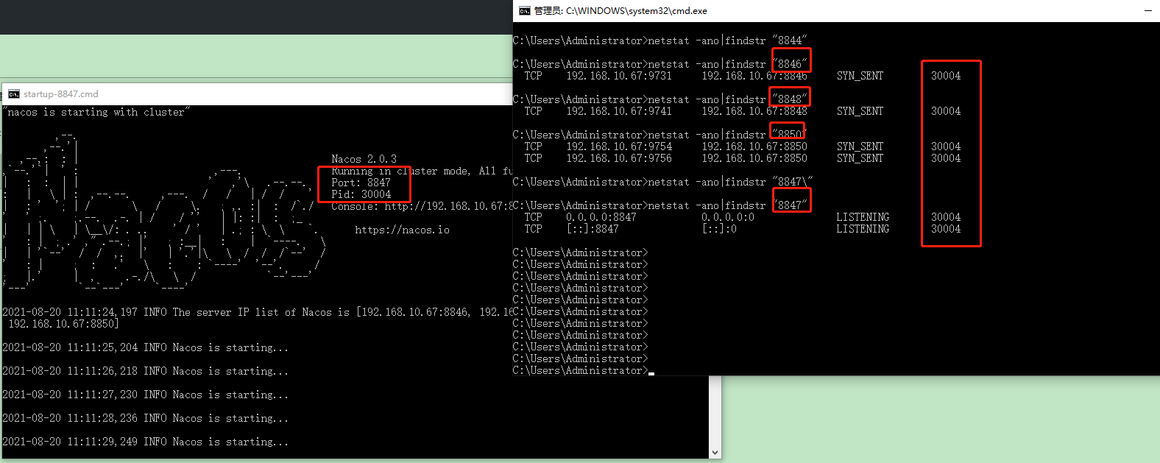The width and height of the screenshot is (1160, 463).
Task: Click PID 30004 on the 9731 row
Action: pyautogui.click(x=946, y=76)
